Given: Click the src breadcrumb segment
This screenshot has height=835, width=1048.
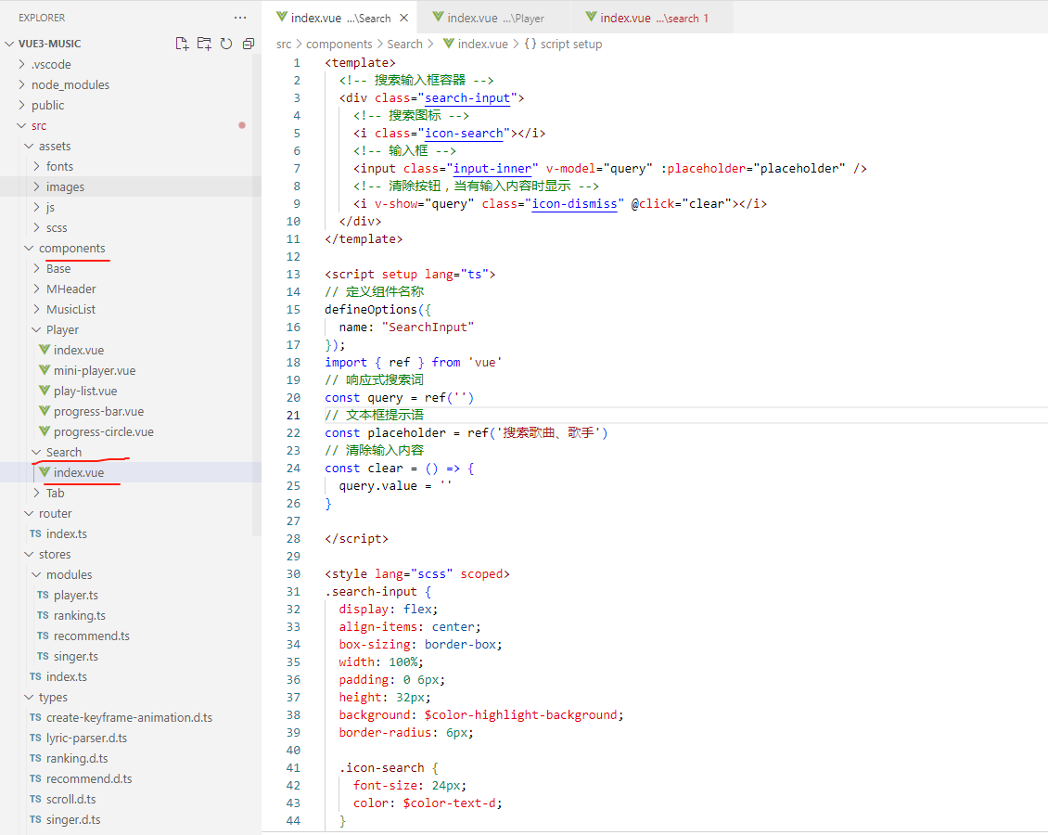Looking at the screenshot, I should coord(284,45).
